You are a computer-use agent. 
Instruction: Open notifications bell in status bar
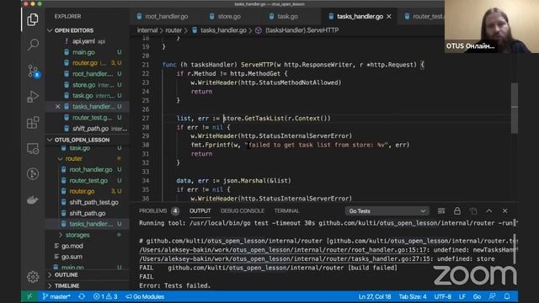507,296
